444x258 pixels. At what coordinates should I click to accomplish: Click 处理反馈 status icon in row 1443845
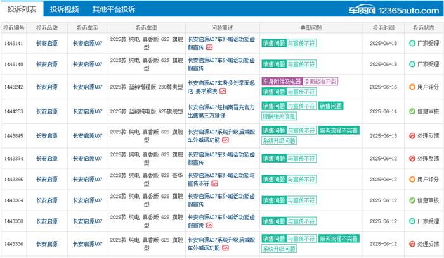[412, 136]
